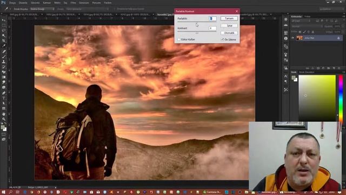Open the Yardım menu
The height and width of the screenshot is (195, 346).
[x=108, y=3]
